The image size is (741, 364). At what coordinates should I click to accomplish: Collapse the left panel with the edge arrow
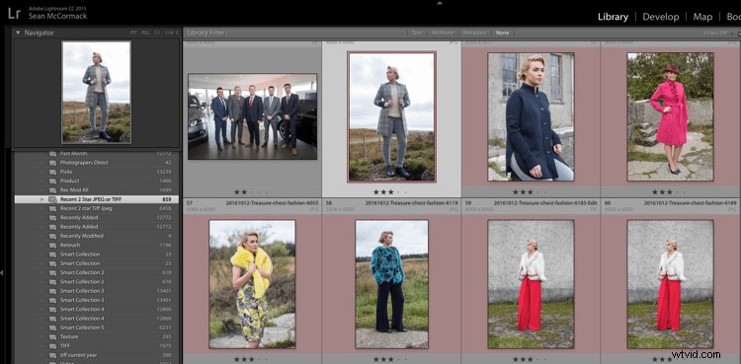coord(2,272)
